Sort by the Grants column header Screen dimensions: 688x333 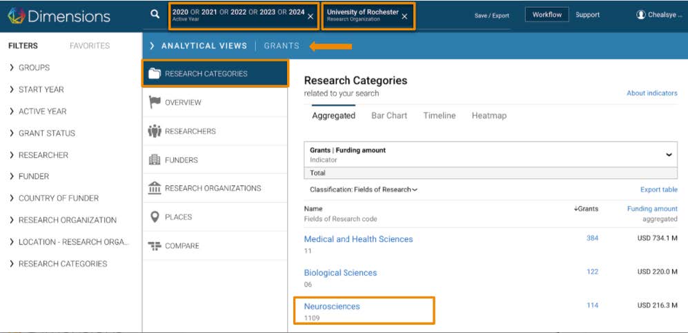click(586, 209)
